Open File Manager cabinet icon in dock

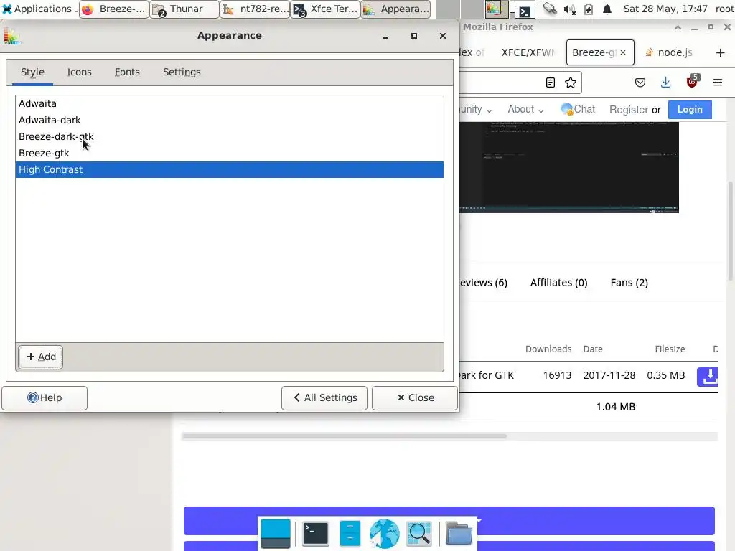coord(350,534)
